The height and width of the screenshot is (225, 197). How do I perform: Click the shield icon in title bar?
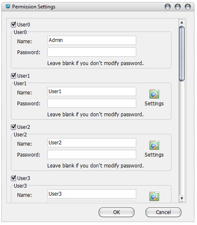[x=8, y=6]
